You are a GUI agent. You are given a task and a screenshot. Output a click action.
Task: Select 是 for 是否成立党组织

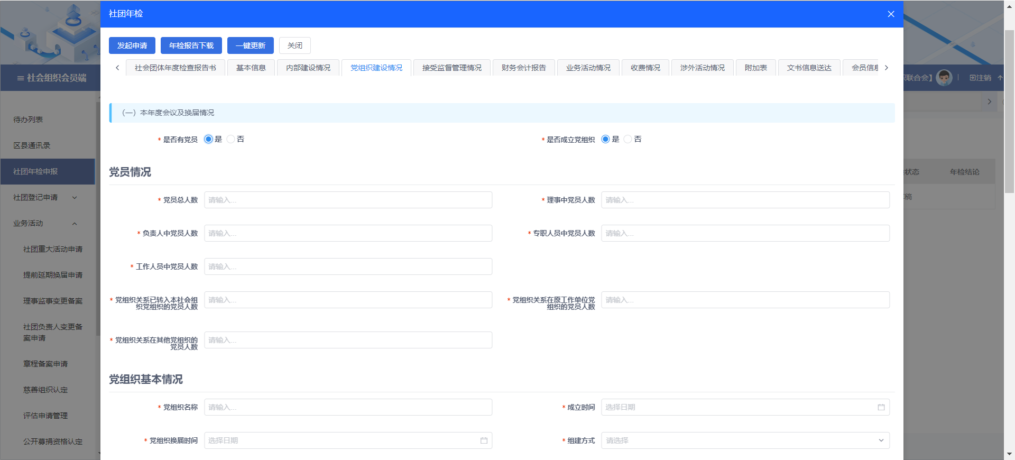[x=605, y=139]
